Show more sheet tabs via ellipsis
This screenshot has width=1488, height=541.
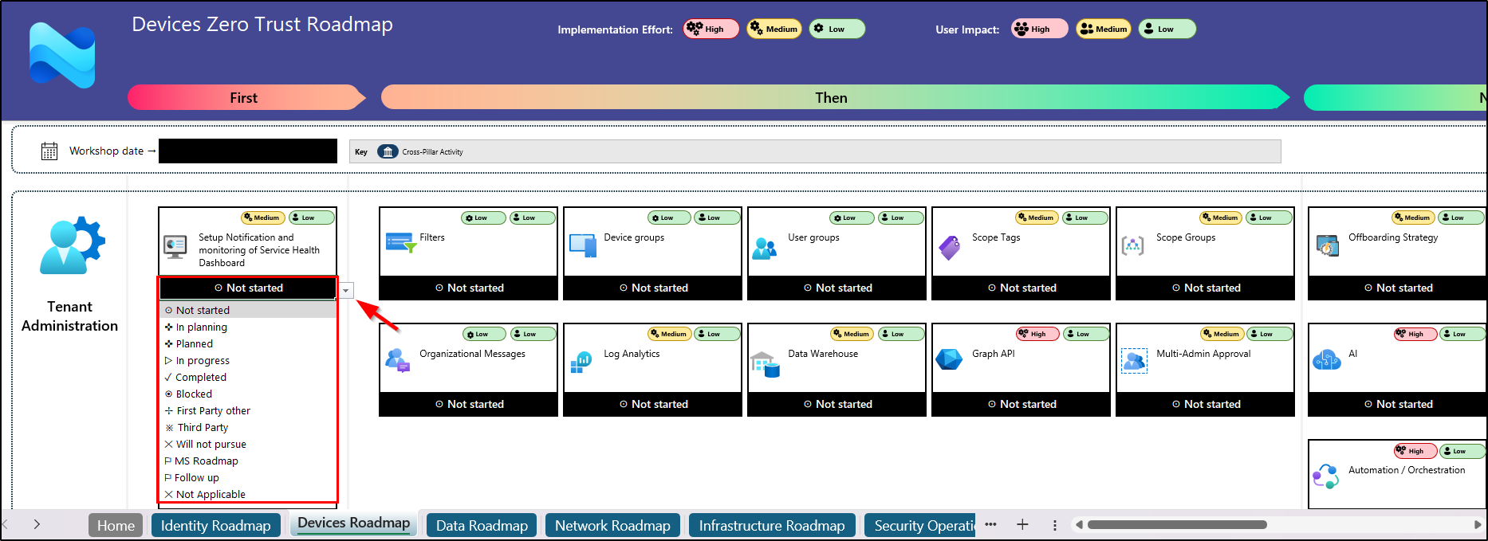point(991,524)
